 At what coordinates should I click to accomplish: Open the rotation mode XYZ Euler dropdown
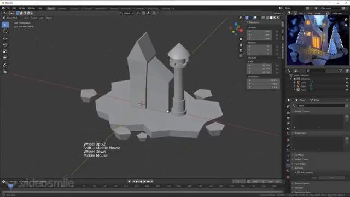pyautogui.click(x=264, y=57)
